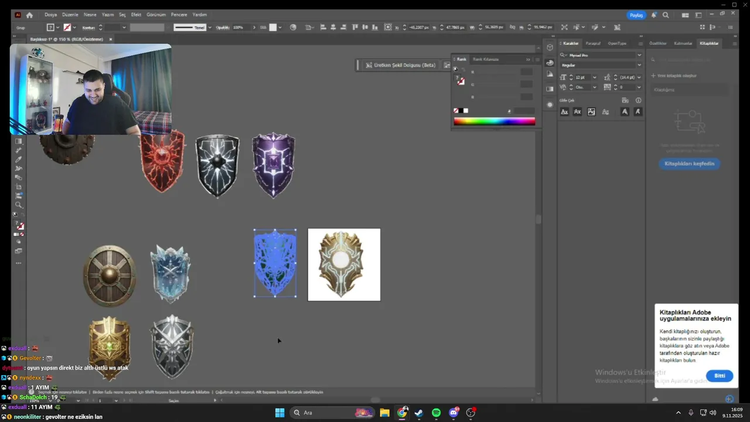
Task: Open the Pencere menu
Action: coord(179,15)
